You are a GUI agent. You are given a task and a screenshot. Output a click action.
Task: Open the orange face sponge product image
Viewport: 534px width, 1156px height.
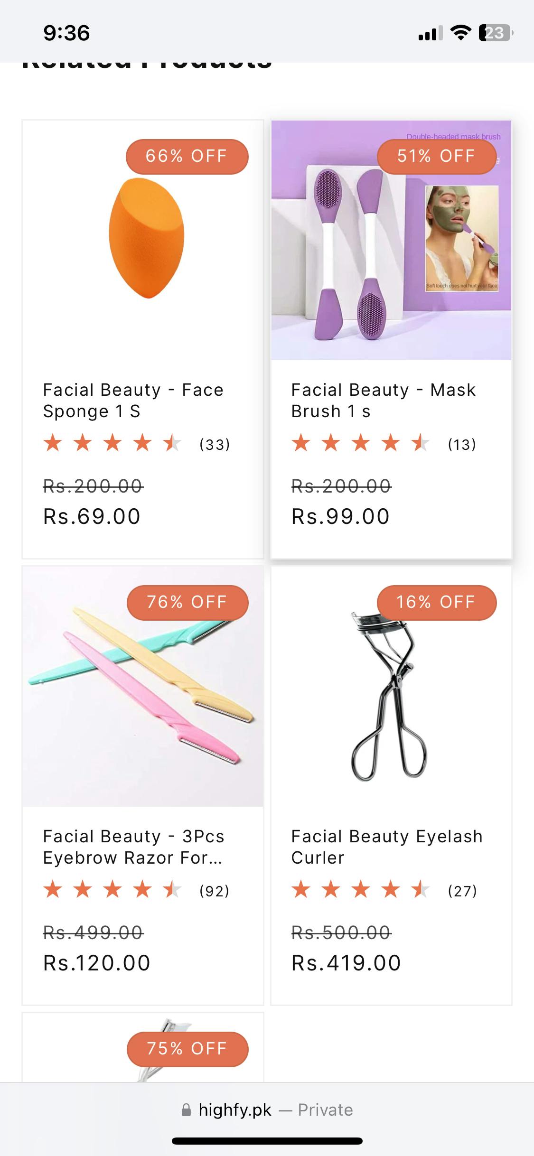point(146,239)
